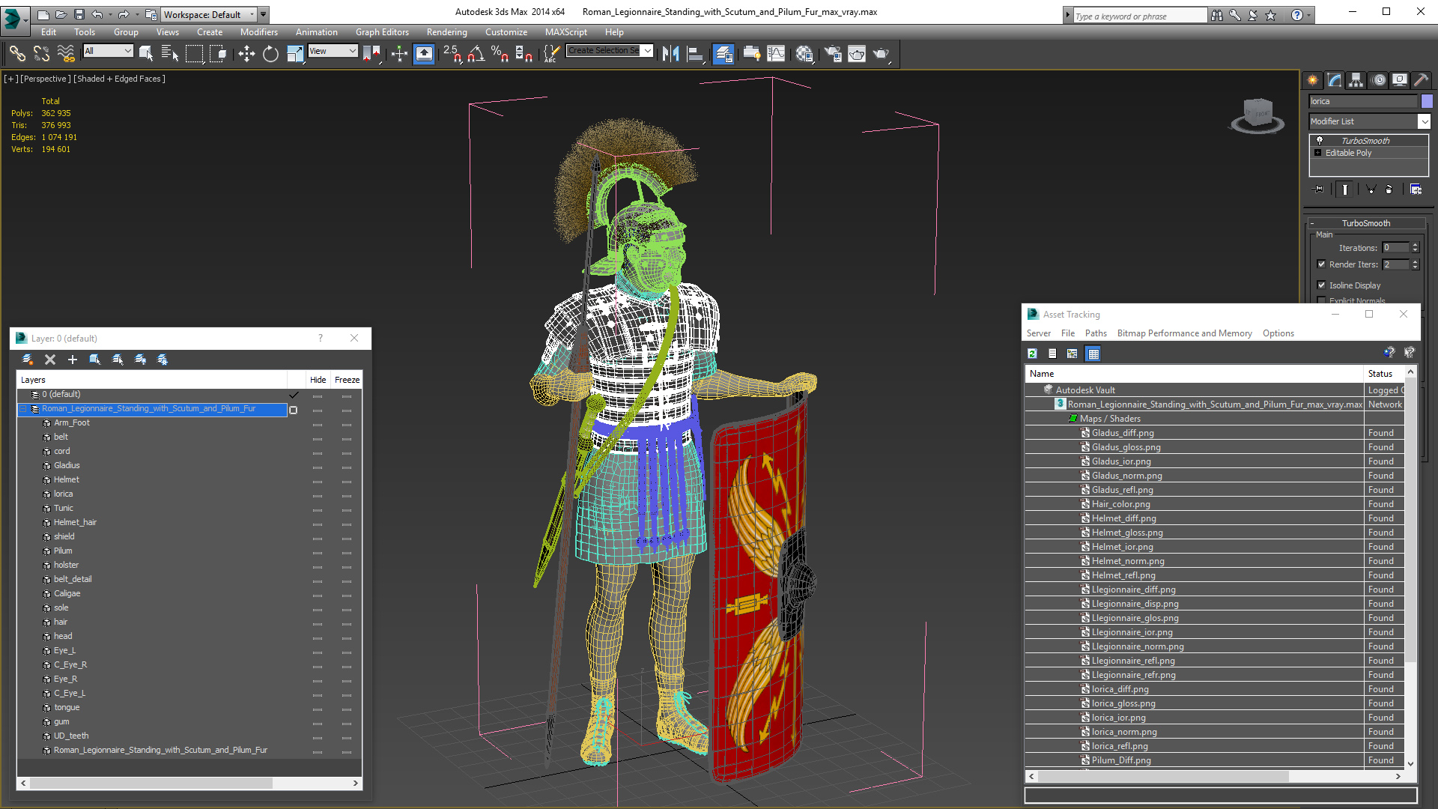
Task: Open the Material Editor
Action: pos(804,53)
